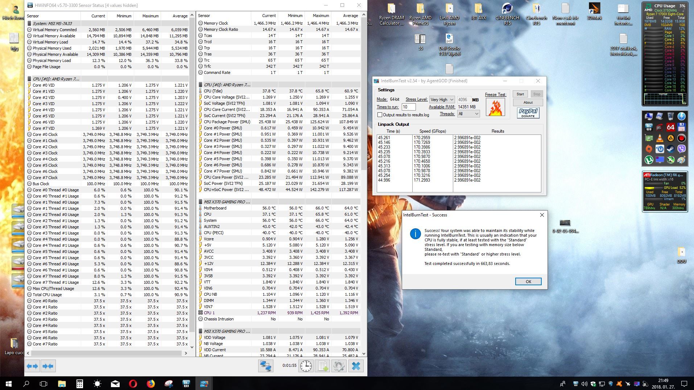Click left pane Current column header
The width and height of the screenshot is (694, 390).
point(94,16)
